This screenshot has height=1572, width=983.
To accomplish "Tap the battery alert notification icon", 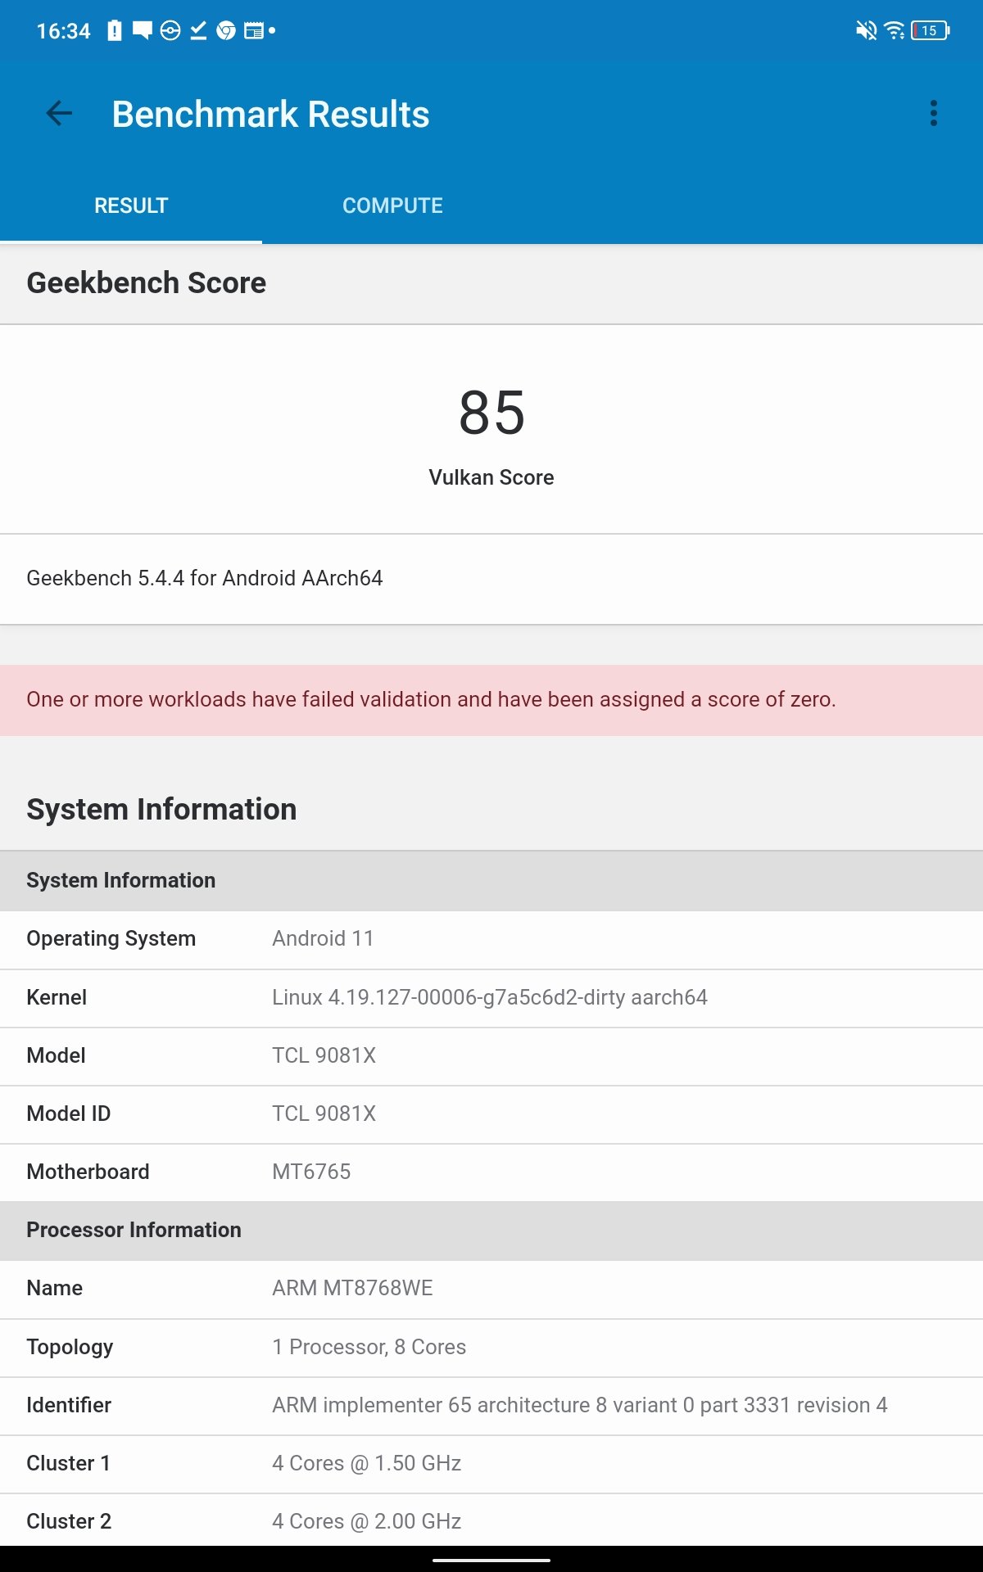I will (x=115, y=30).
